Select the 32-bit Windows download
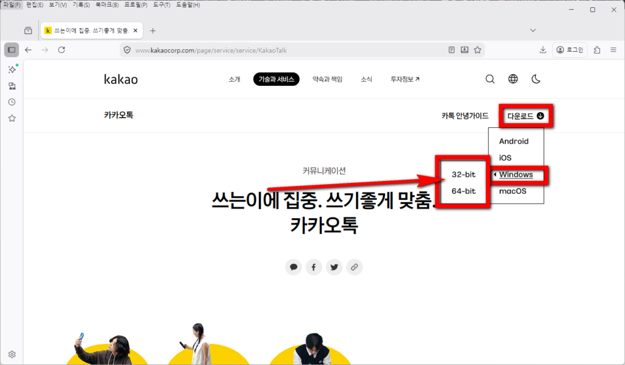Screen dimensions: 625x365 (464, 174)
